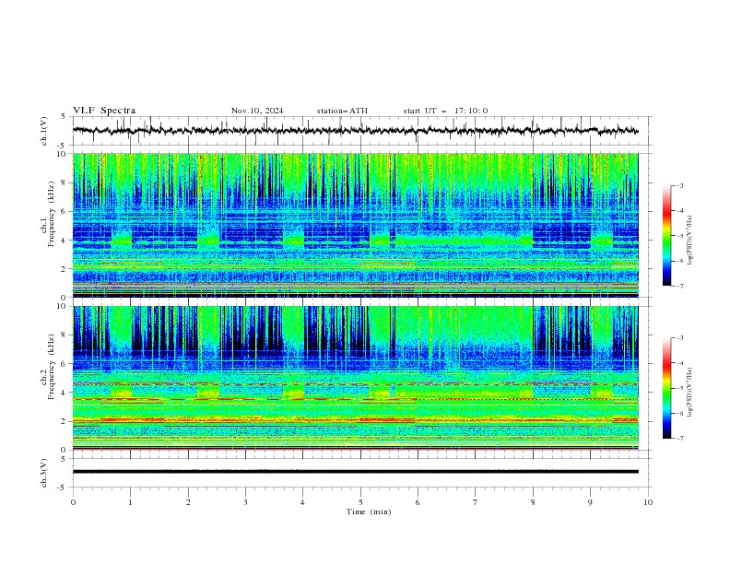730x564 pixels.
Task: Click time axis tick label "7"
Action: (476, 502)
